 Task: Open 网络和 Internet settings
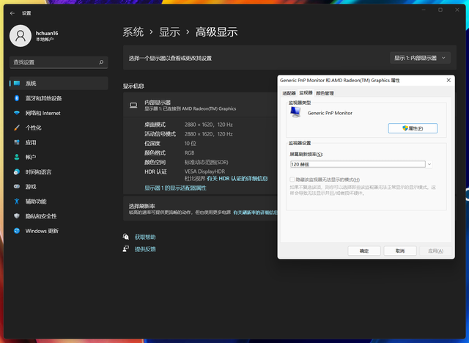59,113
